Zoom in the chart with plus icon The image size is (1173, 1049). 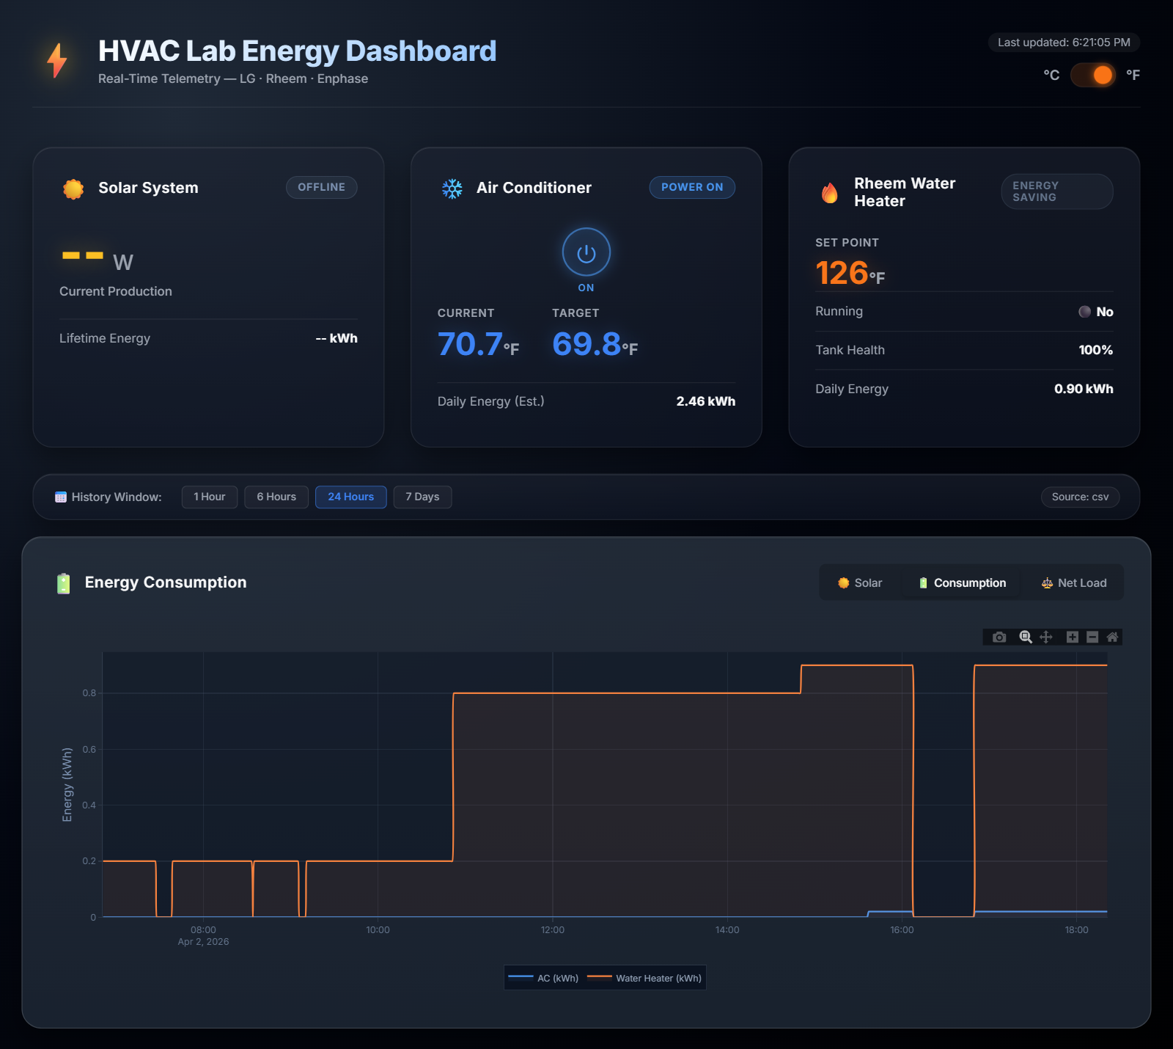point(1072,637)
